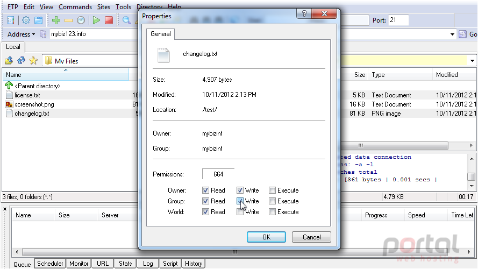478x269 pixels.
Task: Toggle World Write permission checkbox
Action: (x=240, y=211)
